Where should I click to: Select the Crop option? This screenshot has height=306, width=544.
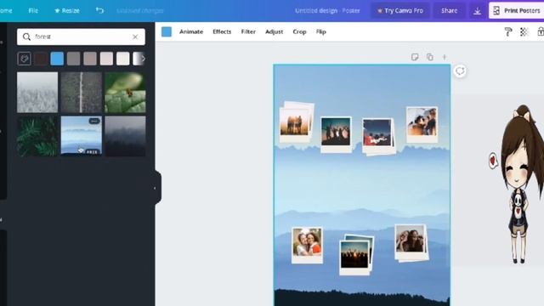pyautogui.click(x=299, y=32)
